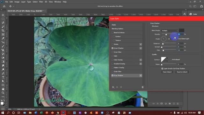Add another Stroke effect with plus button

(141, 44)
